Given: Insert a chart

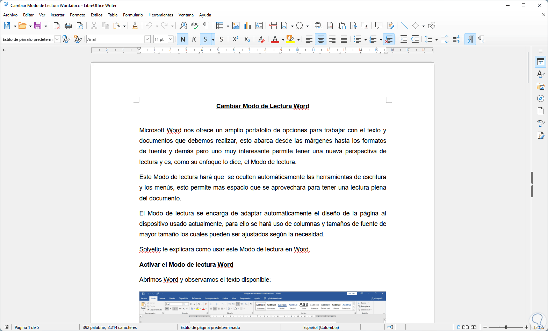Looking at the screenshot, I should point(247,25).
